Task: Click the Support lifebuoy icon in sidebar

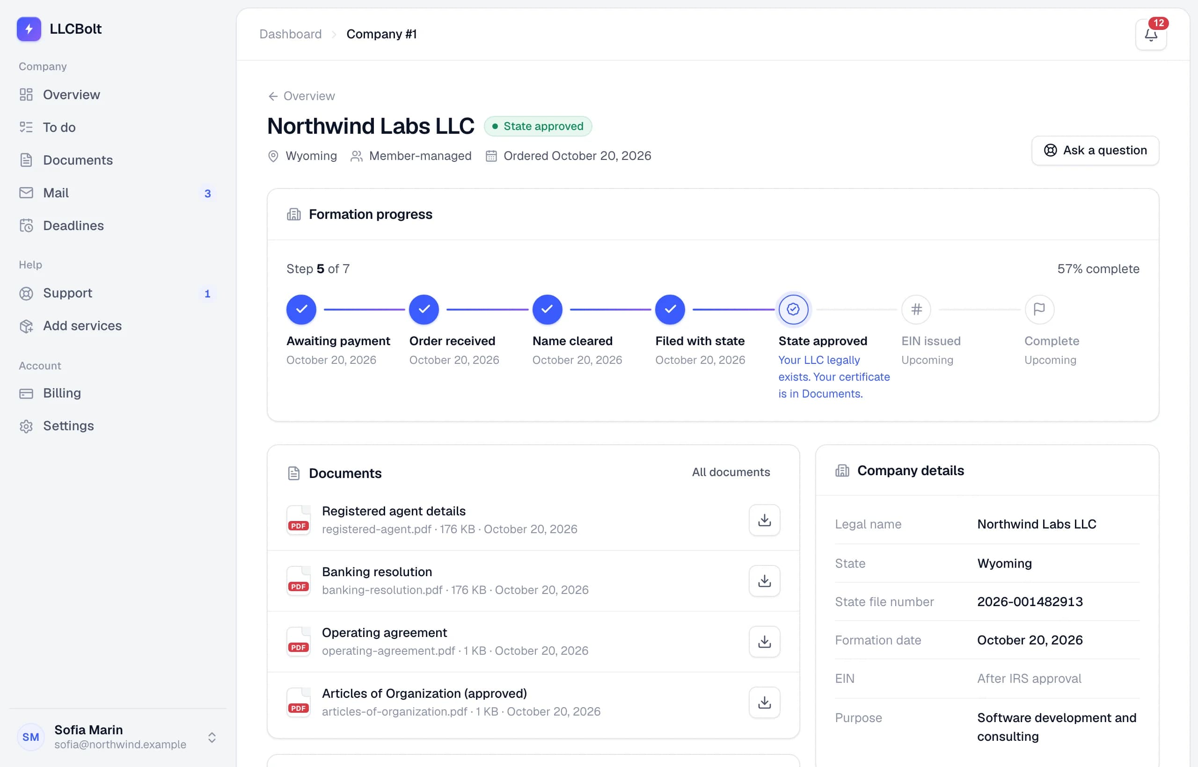Action: coord(26,293)
